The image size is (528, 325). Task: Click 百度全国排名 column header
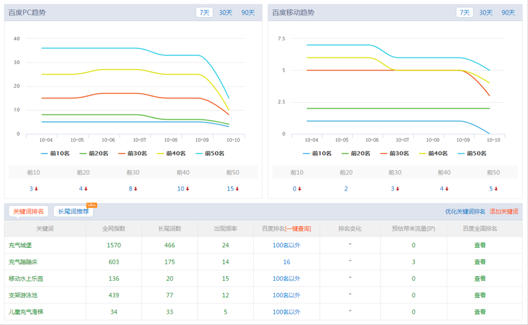(x=480, y=229)
